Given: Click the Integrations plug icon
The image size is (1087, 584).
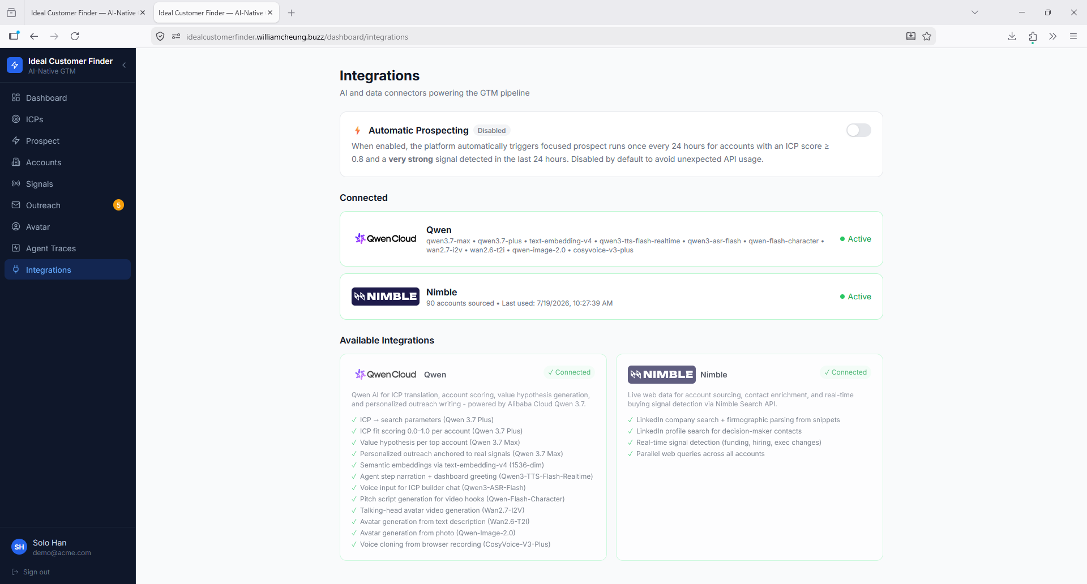Looking at the screenshot, I should click(x=16, y=269).
